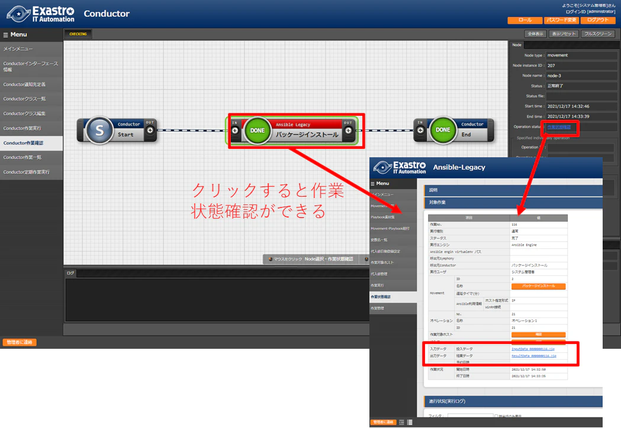621x428 pixels.
Task: Open Conductor通知先定義 menu item
Action: [x=31, y=85]
